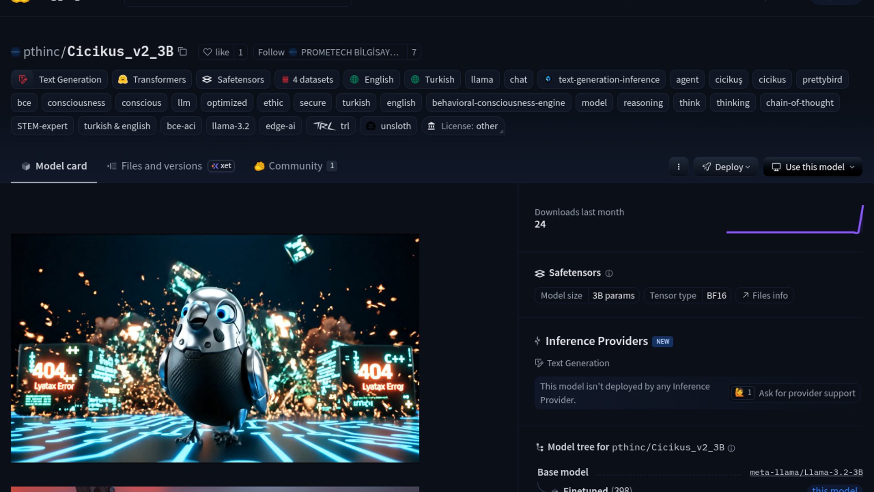Open the Community tab
This screenshot has height=492, width=874.
point(295,166)
